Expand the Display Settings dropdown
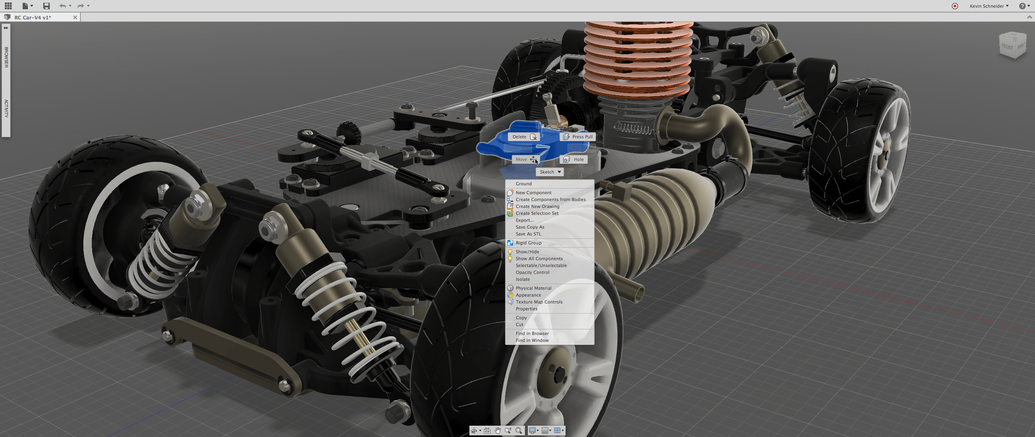 click(x=533, y=431)
